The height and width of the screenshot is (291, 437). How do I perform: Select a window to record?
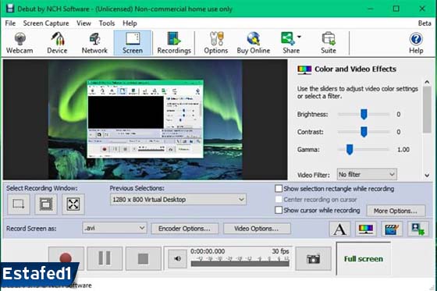click(46, 204)
